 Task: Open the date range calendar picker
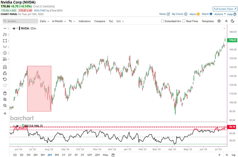pos(113,155)
